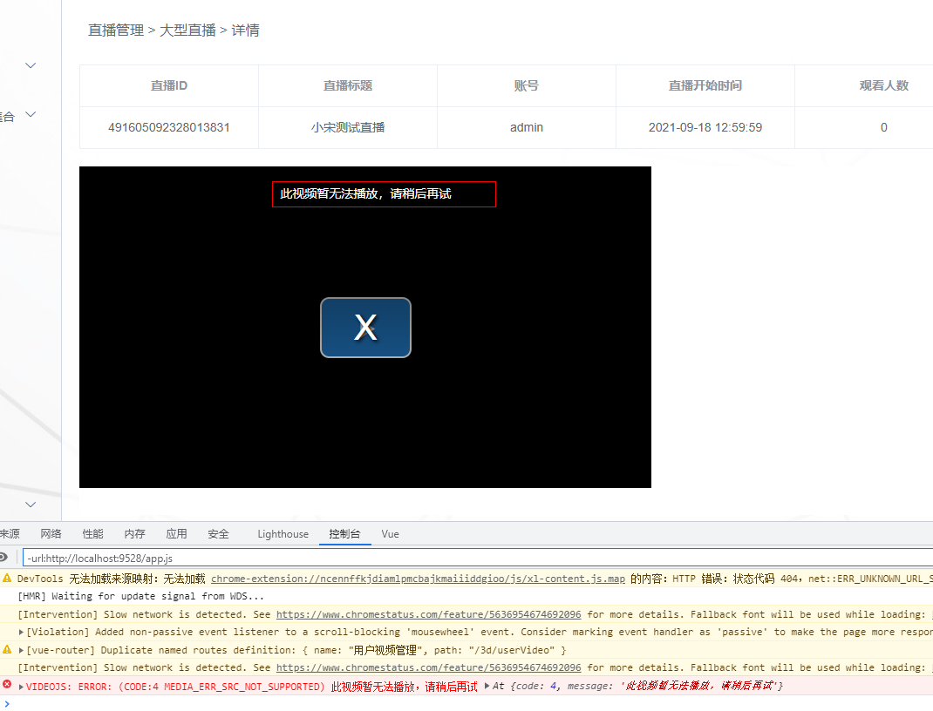Expand the first sidebar menu chevron

tap(31, 64)
